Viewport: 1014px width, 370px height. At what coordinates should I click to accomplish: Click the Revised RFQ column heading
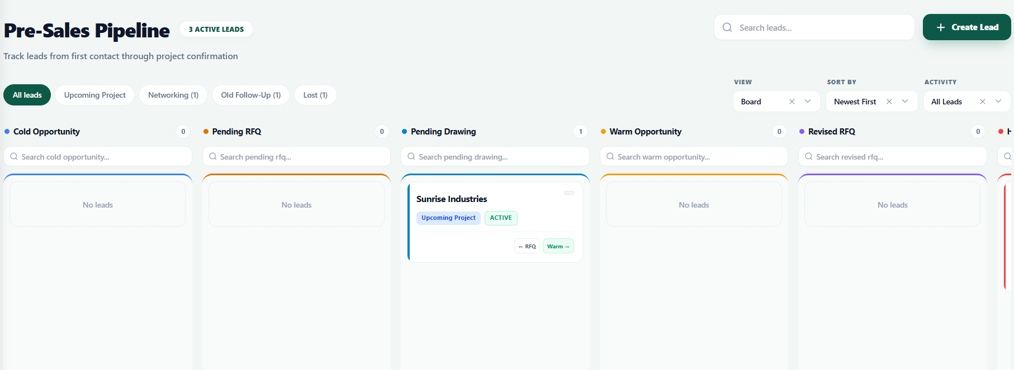832,132
